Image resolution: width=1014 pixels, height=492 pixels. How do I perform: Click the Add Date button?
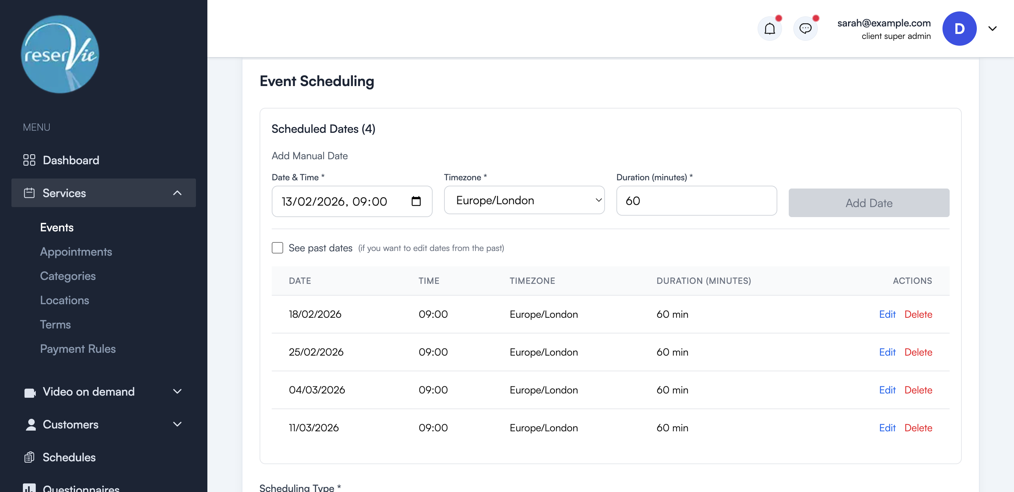pos(869,203)
